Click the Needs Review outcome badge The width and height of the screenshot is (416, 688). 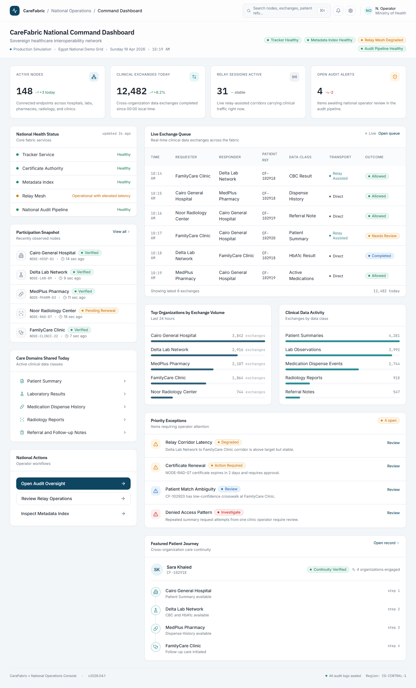382,236
